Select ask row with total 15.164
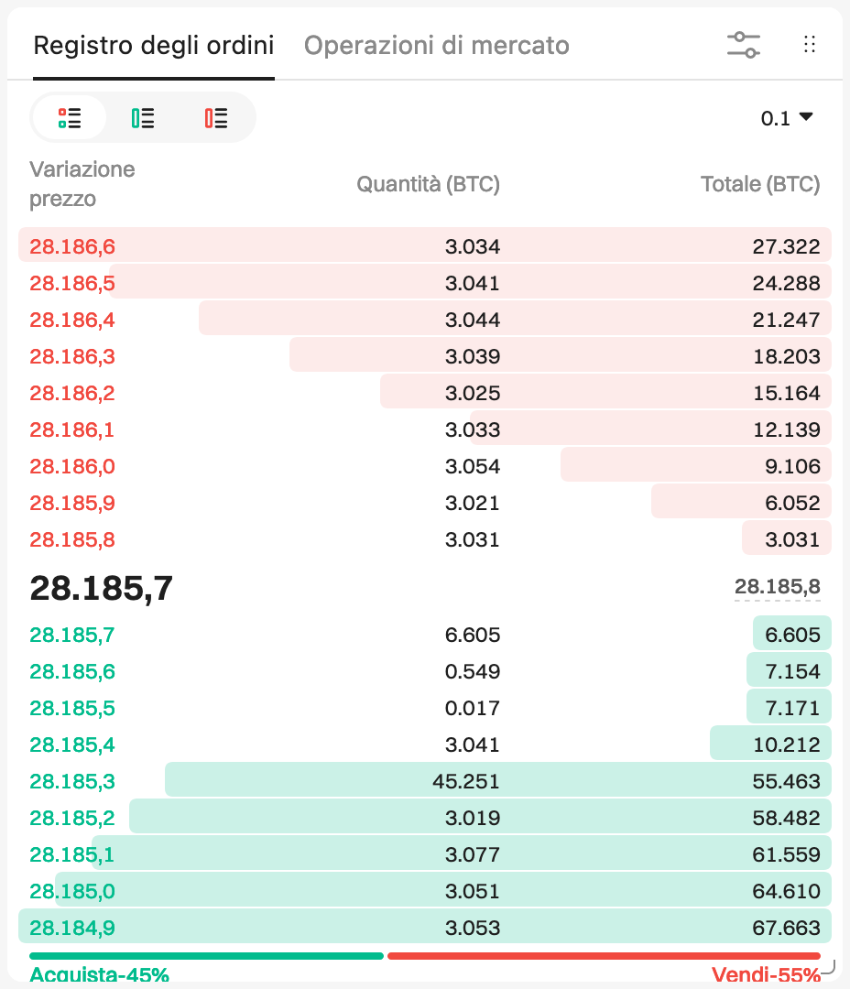Screen dimensions: 850x989 pos(425,392)
